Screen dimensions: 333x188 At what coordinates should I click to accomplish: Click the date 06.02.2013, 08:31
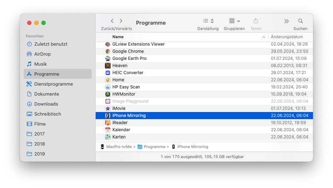click(289, 66)
